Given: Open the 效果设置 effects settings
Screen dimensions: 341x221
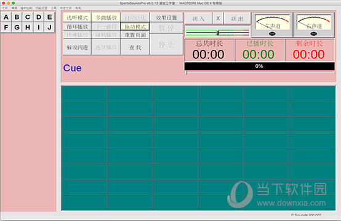Looking at the screenshot, I should [x=166, y=18].
